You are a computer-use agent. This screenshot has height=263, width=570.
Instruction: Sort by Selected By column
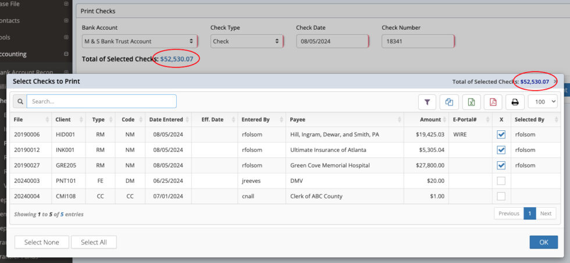tap(536, 120)
